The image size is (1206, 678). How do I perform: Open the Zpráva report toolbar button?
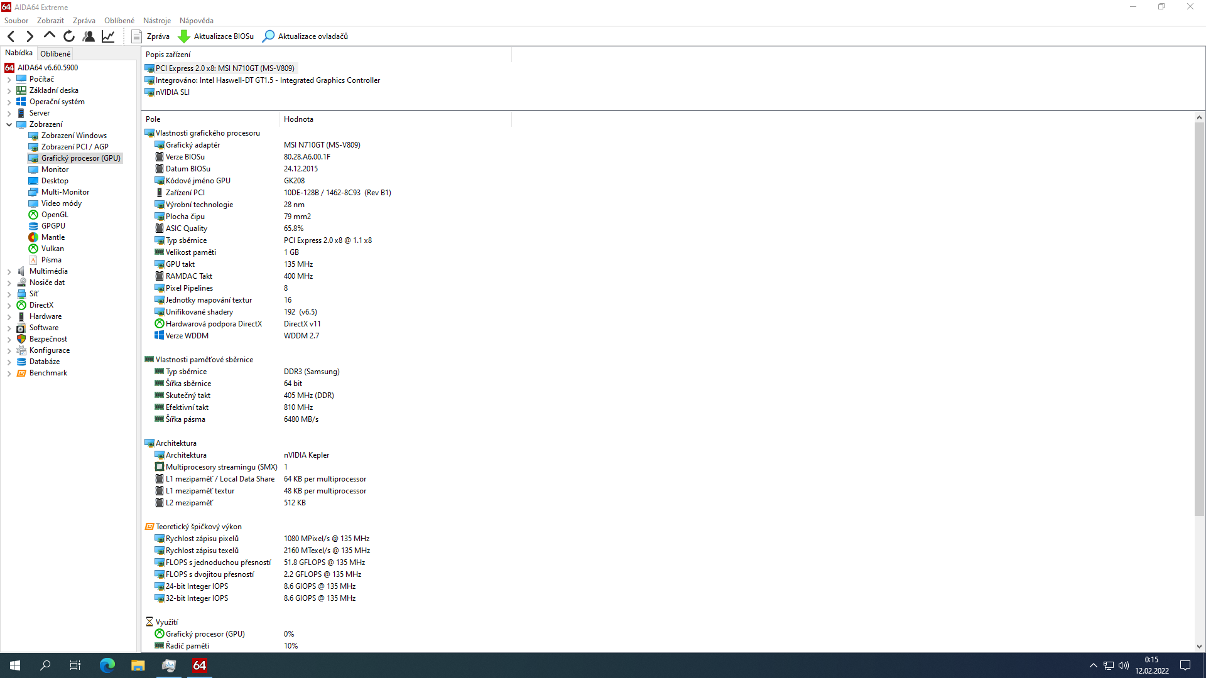click(x=151, y=36)
